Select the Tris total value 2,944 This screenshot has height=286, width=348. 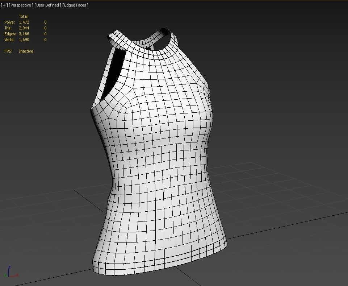[24, 28]
